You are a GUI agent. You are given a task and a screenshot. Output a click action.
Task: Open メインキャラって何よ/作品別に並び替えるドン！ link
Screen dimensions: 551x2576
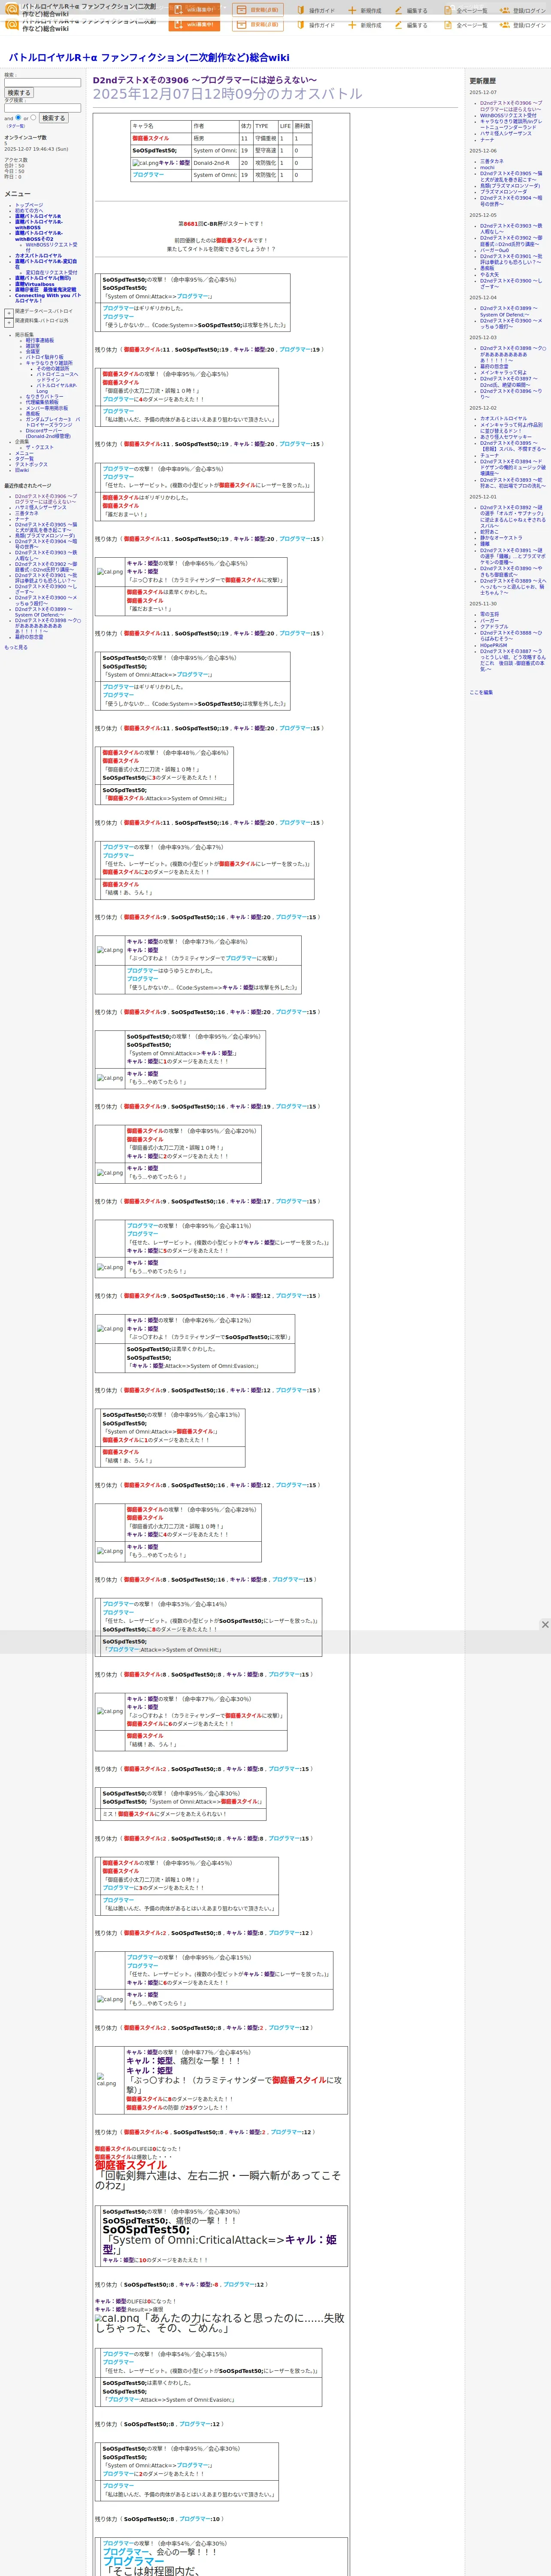tap(512, 428)
